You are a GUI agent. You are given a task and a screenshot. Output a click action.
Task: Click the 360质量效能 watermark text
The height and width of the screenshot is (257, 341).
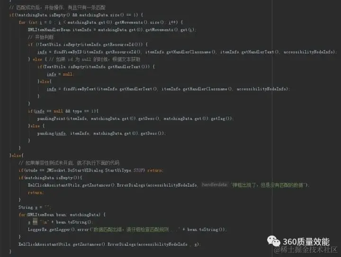[306, 241]
